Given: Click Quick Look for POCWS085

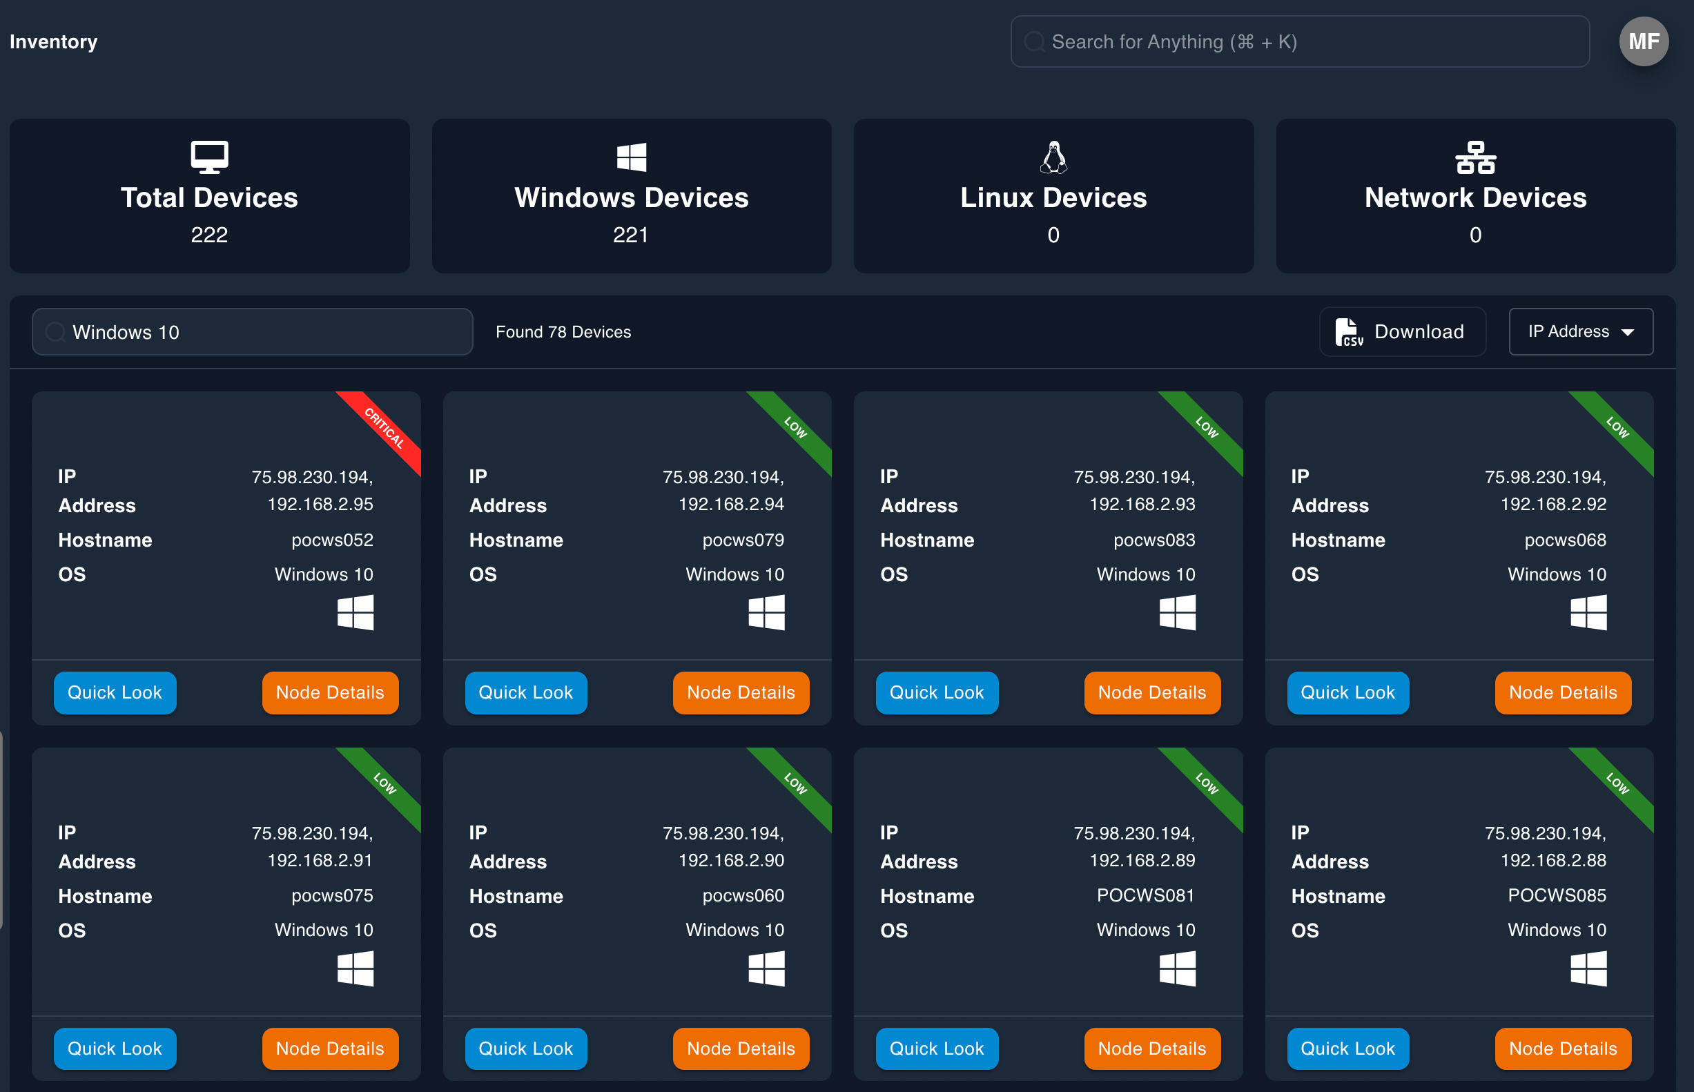Looking at the screenshot, I should click(1348, 1048).
